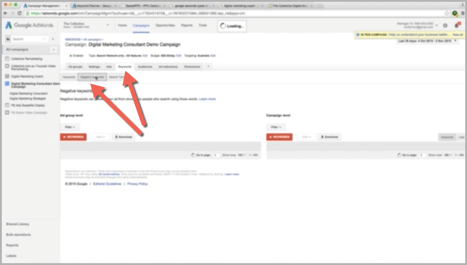Click the Youtube Video Remarketing campaign icon
467x265 pixels.
(x=7, y=66)
